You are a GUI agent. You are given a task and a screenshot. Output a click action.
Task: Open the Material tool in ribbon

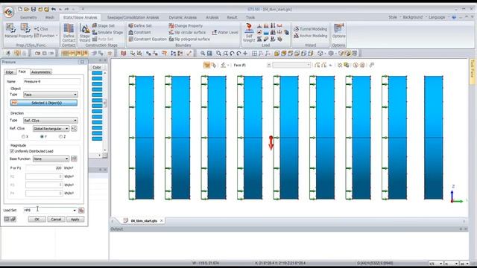coord(11,31)
